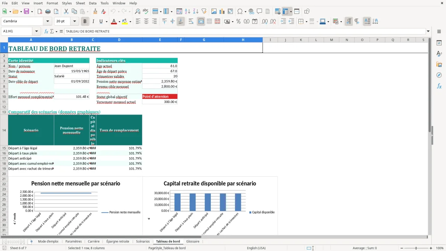Viewport: 446px width, 251px height.
Task: Open the Font Name dropdown
Action: tap(48, 22)
